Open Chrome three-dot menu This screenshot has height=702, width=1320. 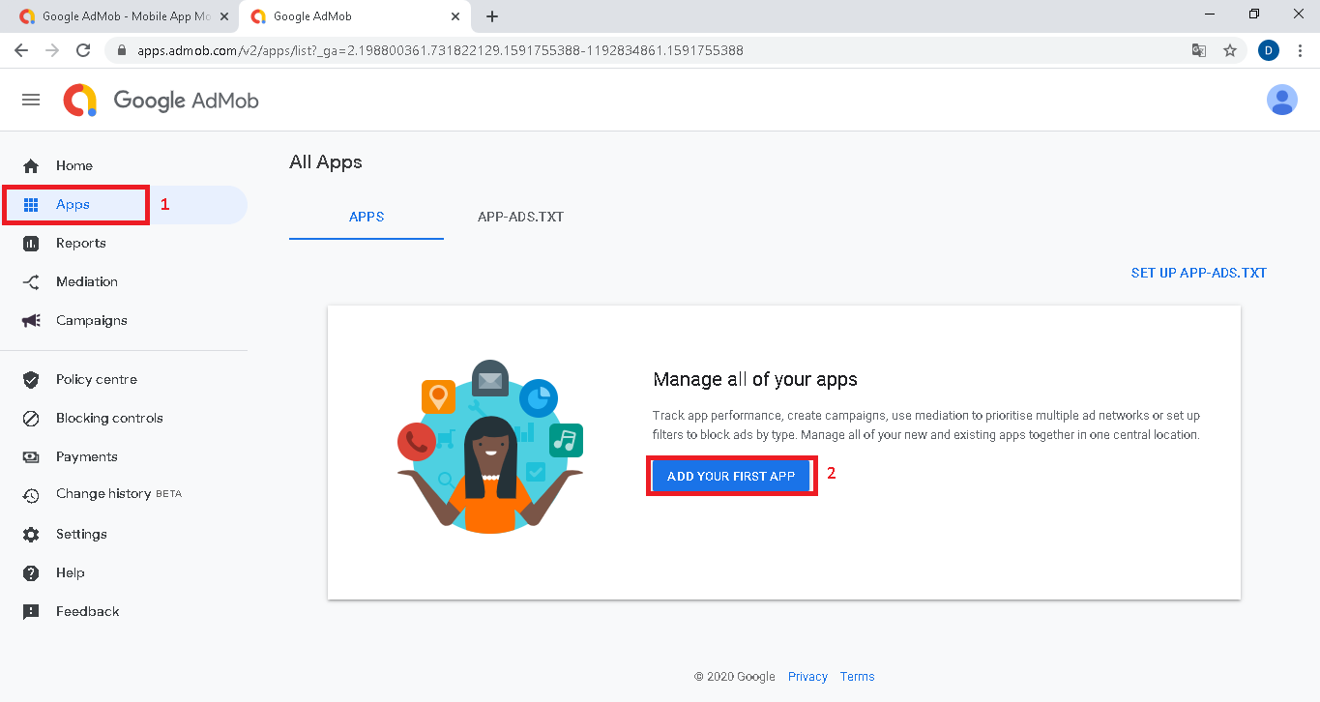pos(1301,50)
